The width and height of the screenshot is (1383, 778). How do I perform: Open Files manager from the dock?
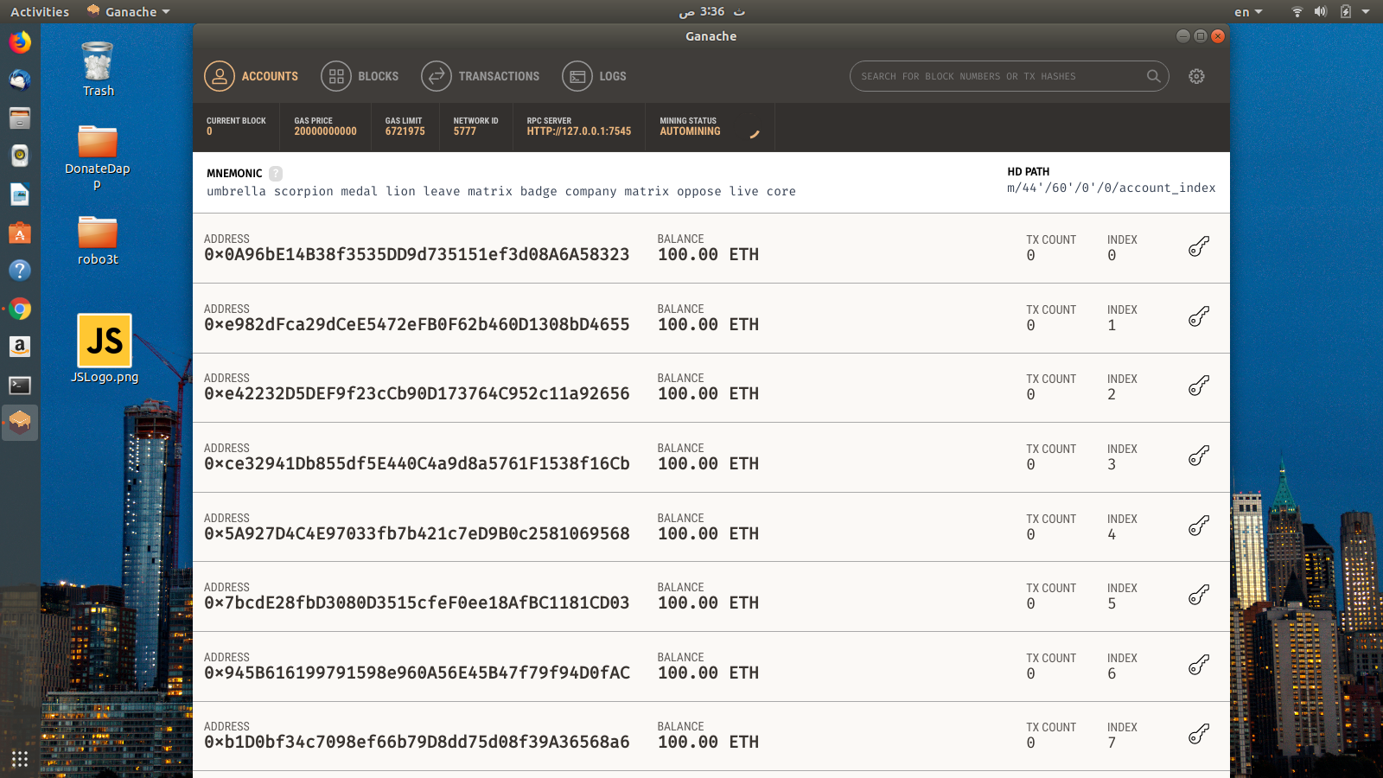pos(20,118)
